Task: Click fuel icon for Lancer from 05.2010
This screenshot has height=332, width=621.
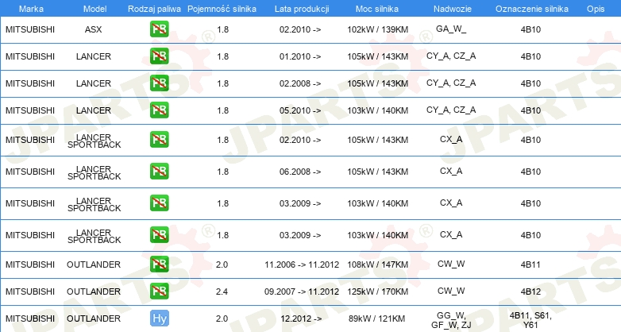Action: (x=159, y=110)
